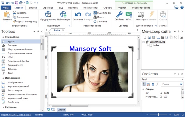The height and width of the screenshot is (117, 185).
Task: Toggle categorized view in Свойства panel
Action: (x=144, y=84)
